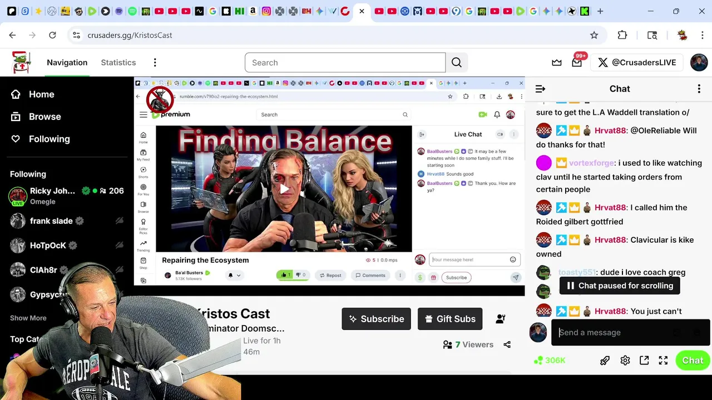Screen dimensions: 712x400
Task: Collapse Rumble Live Chat with the arrow icon
Action: [x=422, y=134]
